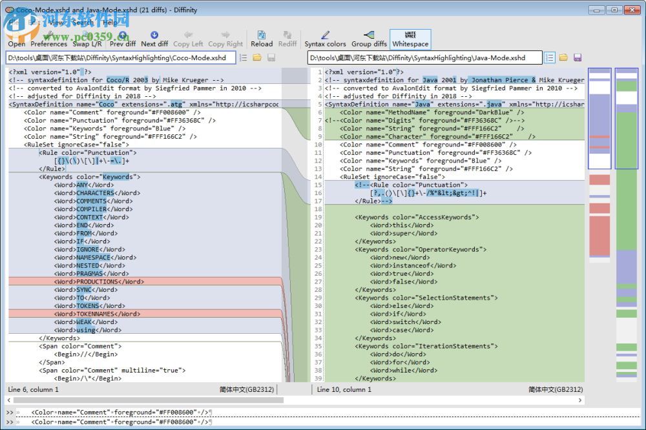
Task: Open Preferences from the toolbar
Action: click(x=48, y=39)
